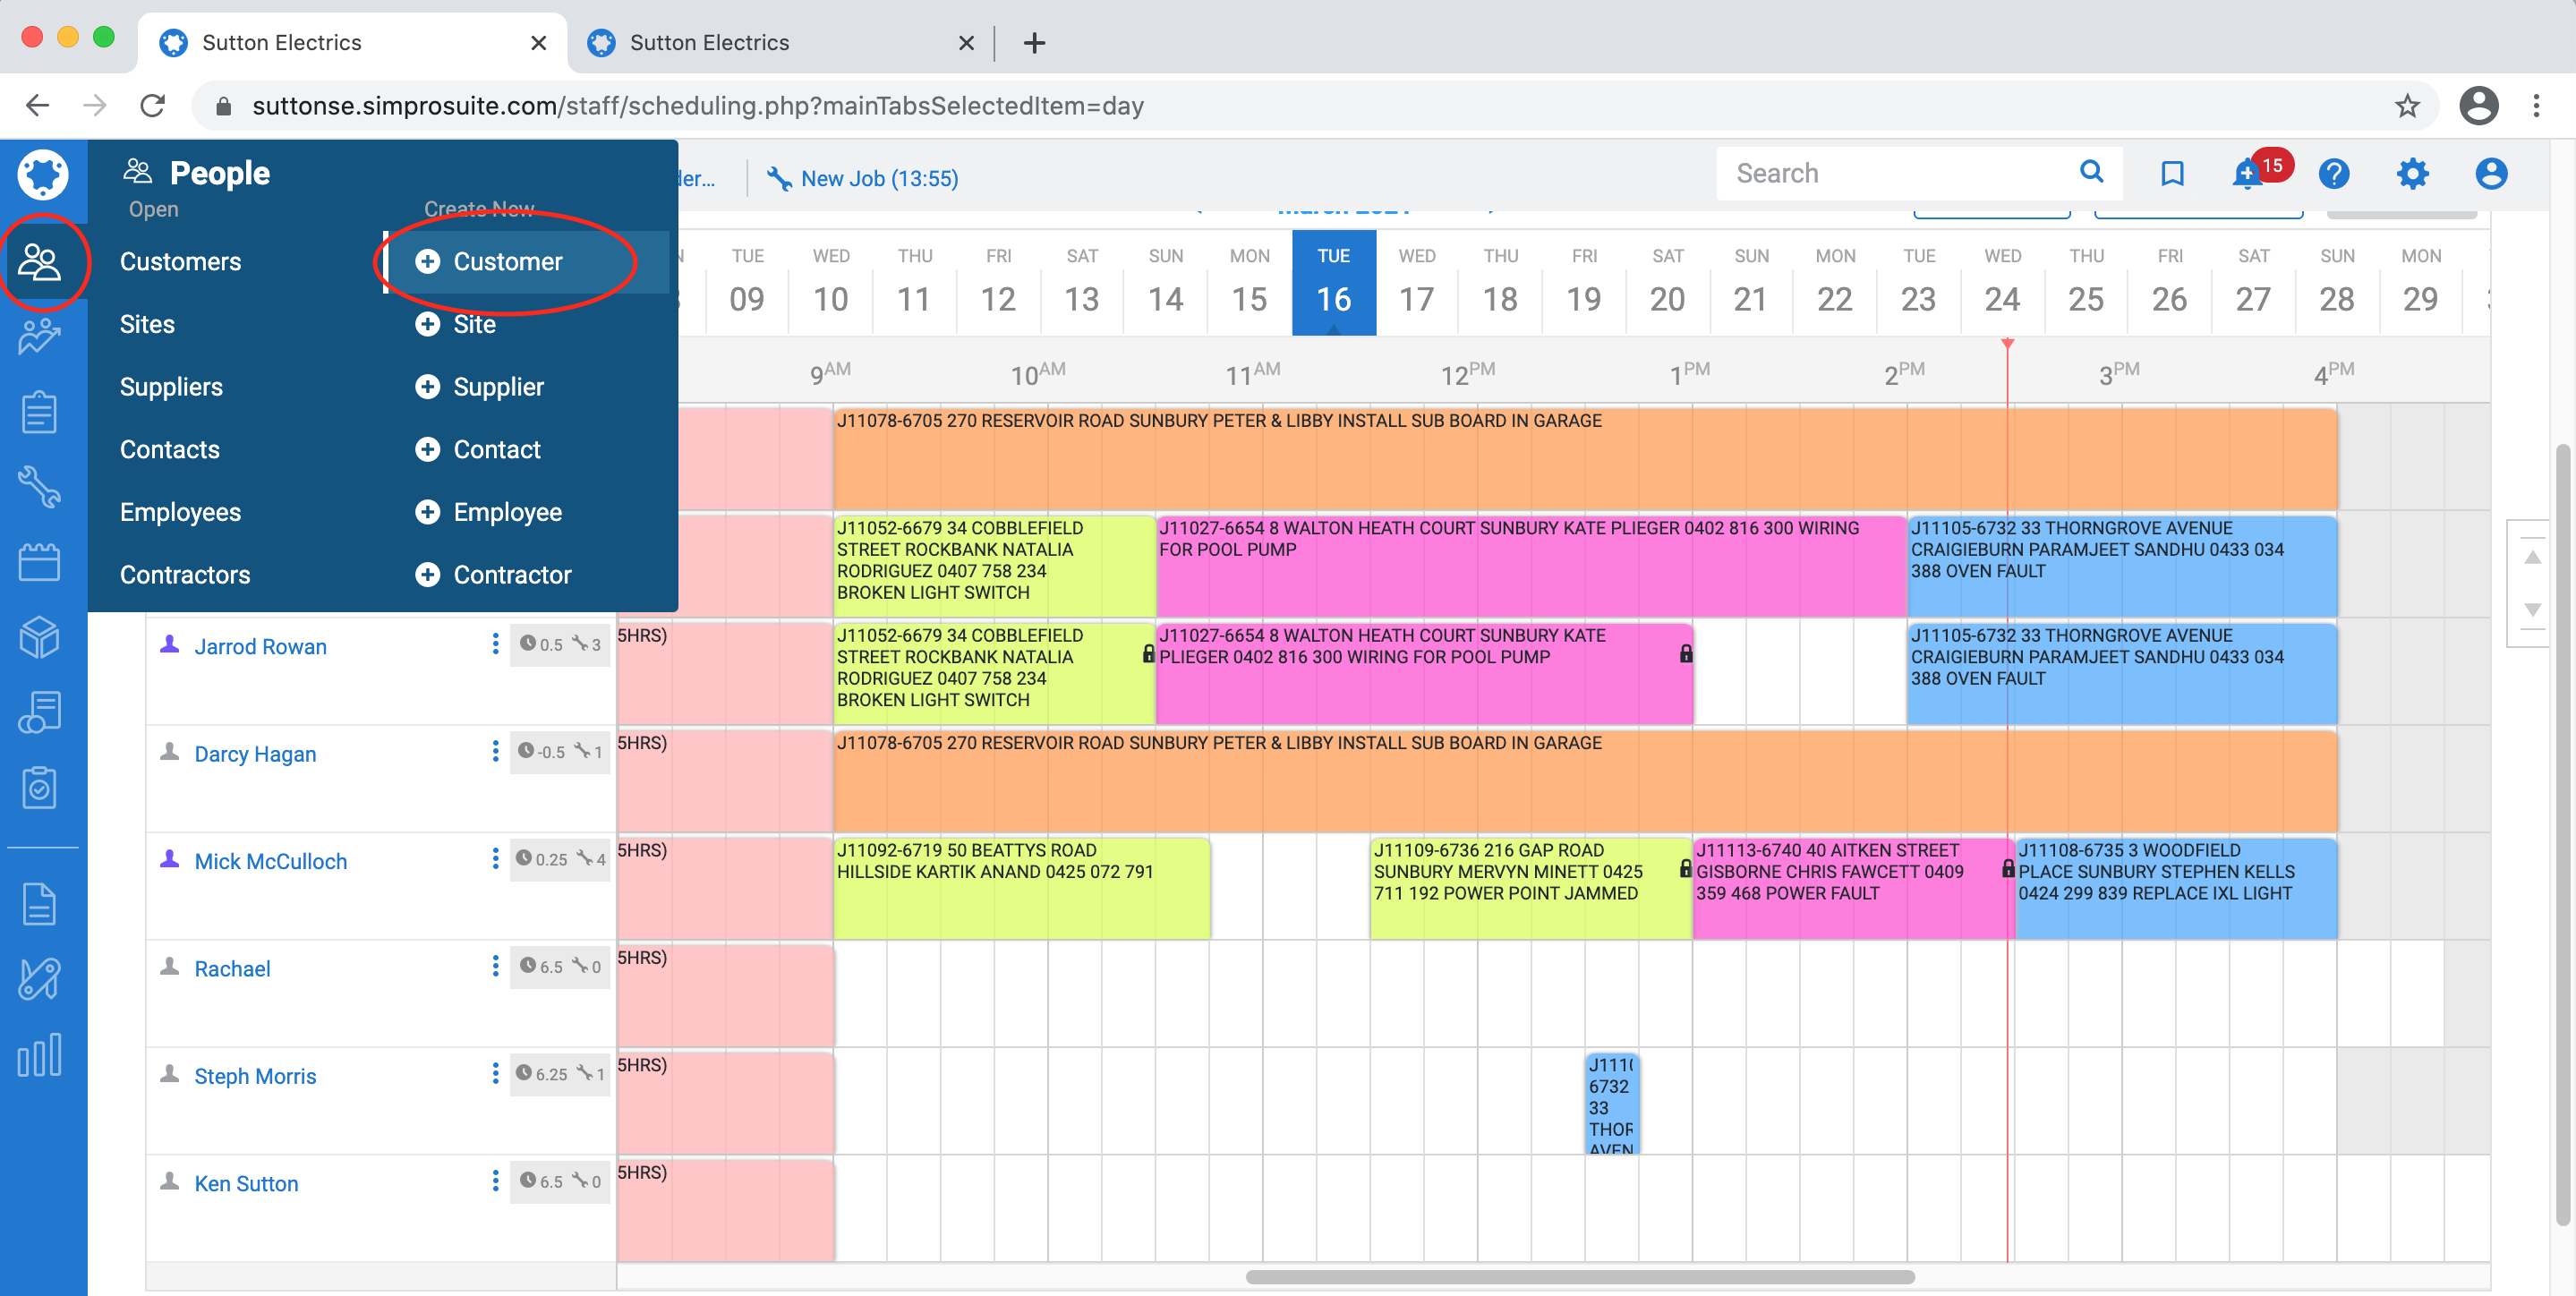Select Wednesday 17 in the date strip
This screenshot has width=2576, height=1296.
(1417, 283)
